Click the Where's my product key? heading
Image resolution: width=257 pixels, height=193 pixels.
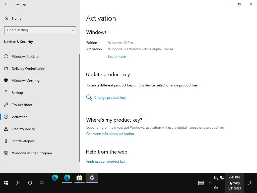click(114, 120)
